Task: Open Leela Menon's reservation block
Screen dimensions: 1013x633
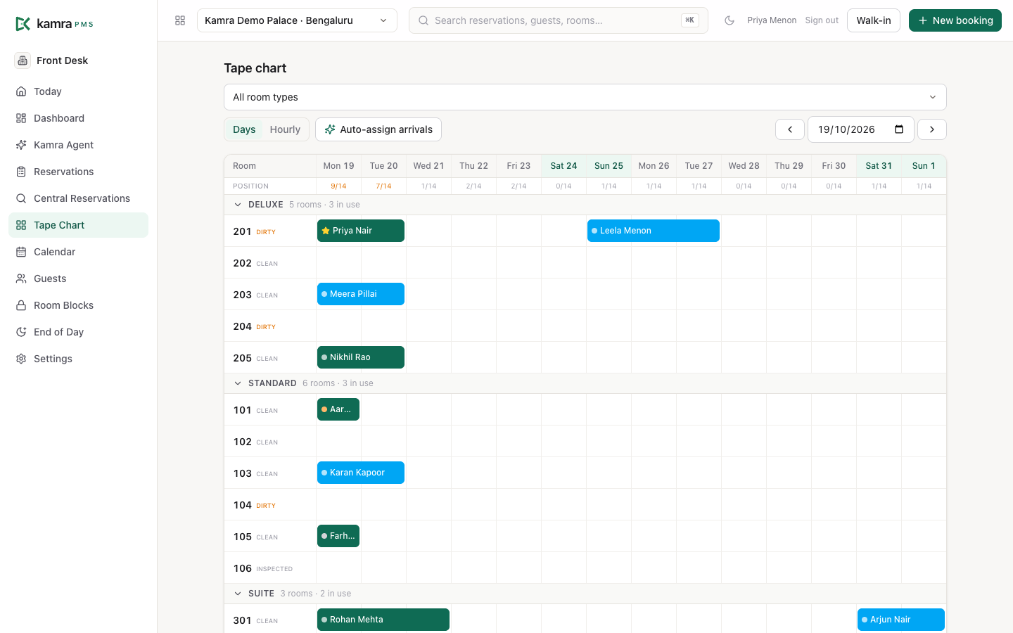Action: point(654,231)
